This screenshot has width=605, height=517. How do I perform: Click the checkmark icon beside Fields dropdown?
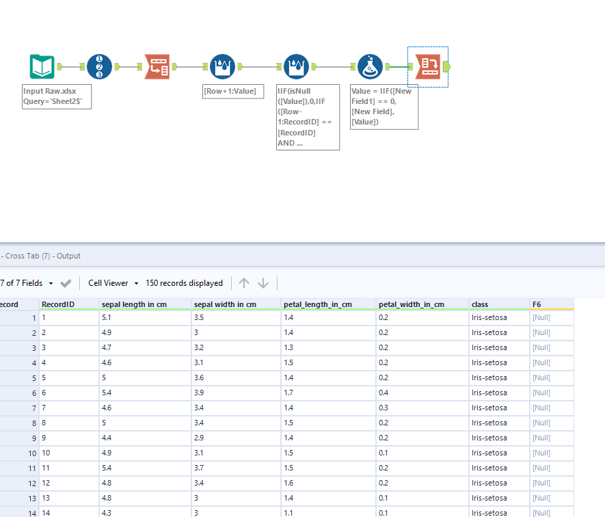tap(66, 283)
